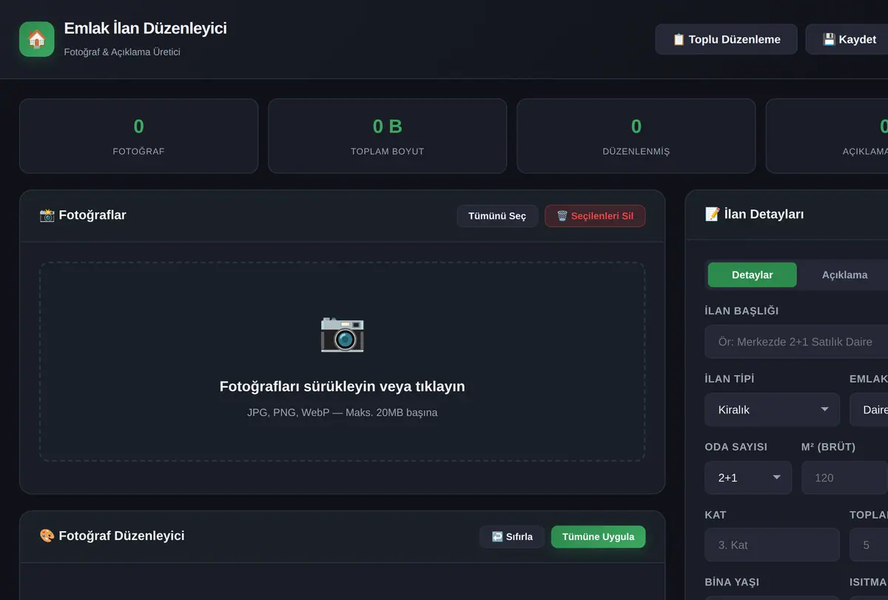This screenshot has height=600, width=888.
Task: Click the 'Fotoğrafları sürükleyin veya tıklayın' text
Action: [x=342, y=386]
